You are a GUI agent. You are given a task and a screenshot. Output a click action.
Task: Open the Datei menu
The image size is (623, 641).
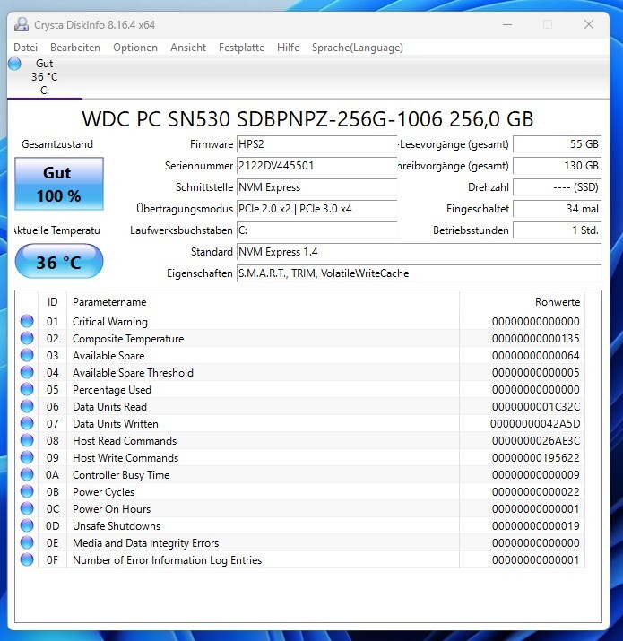(x=25, y=48)
